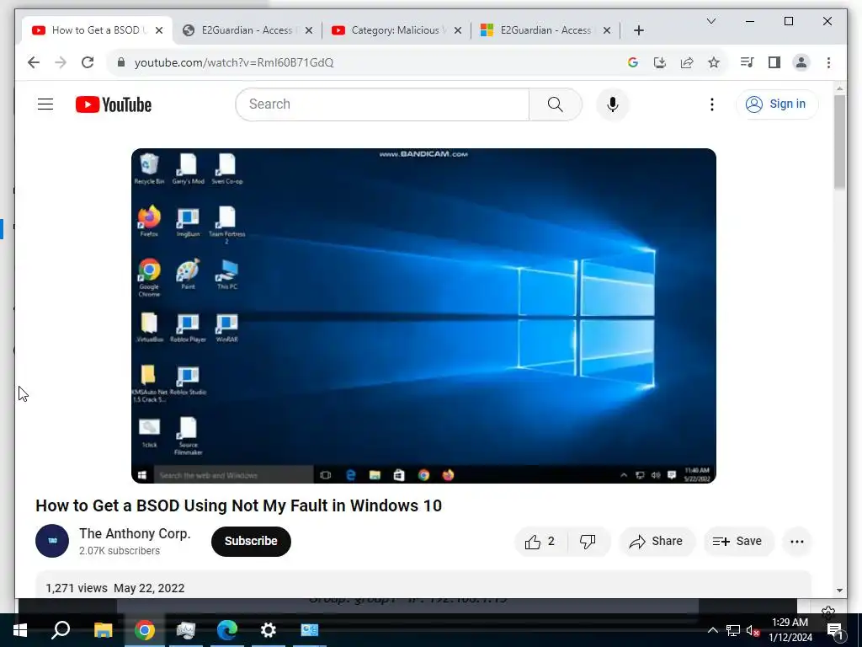
Task: Open The Anthony Corp. channel avatar
Action: tap(52, 541)
